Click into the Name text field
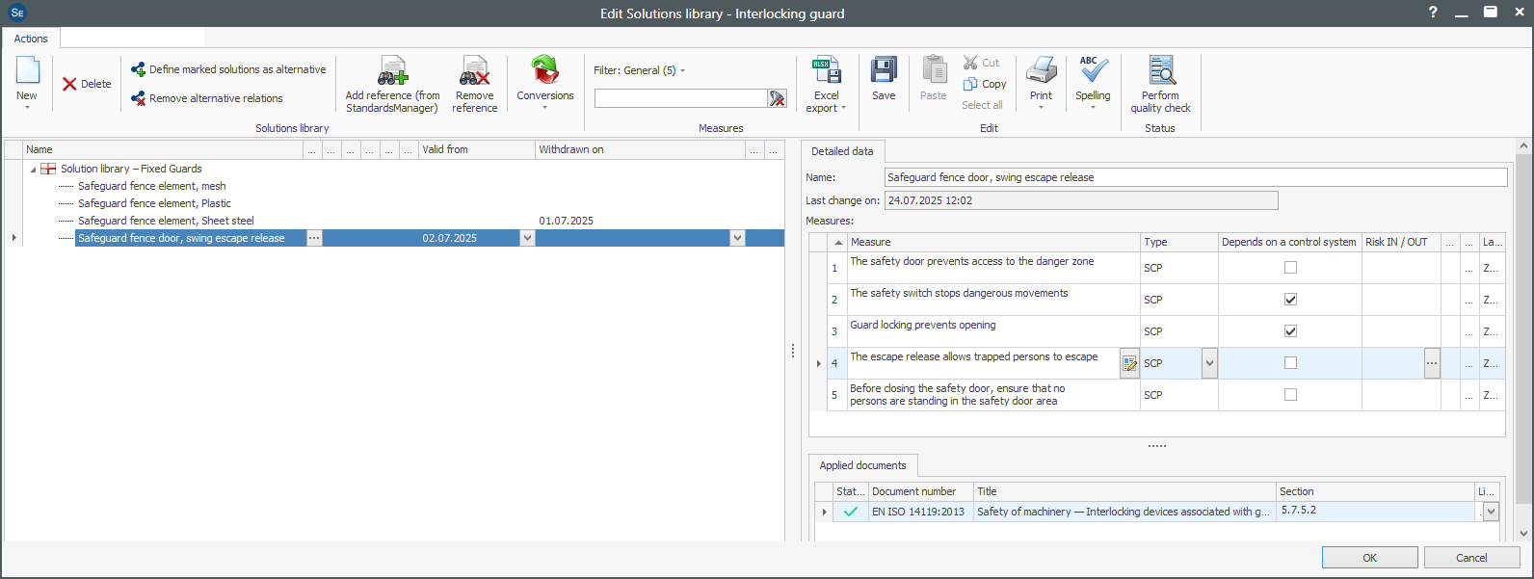This screenshot has width=1534, height=579. point(1195,177)
